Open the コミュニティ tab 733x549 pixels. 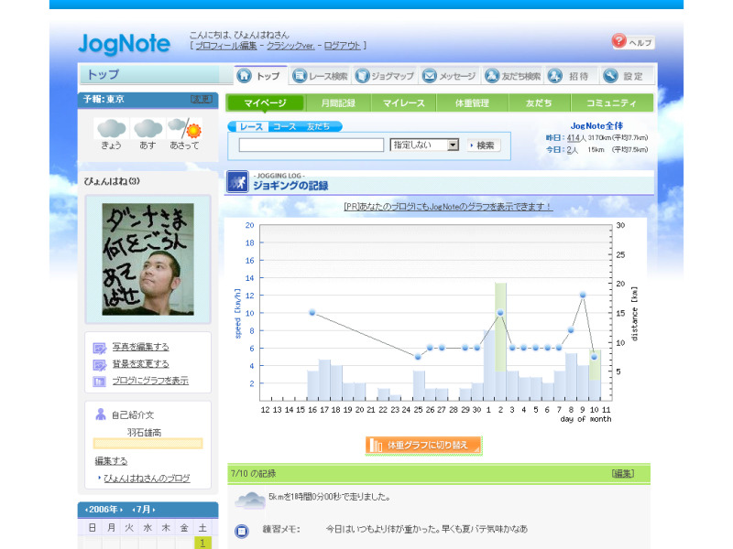tap(611, 103)
